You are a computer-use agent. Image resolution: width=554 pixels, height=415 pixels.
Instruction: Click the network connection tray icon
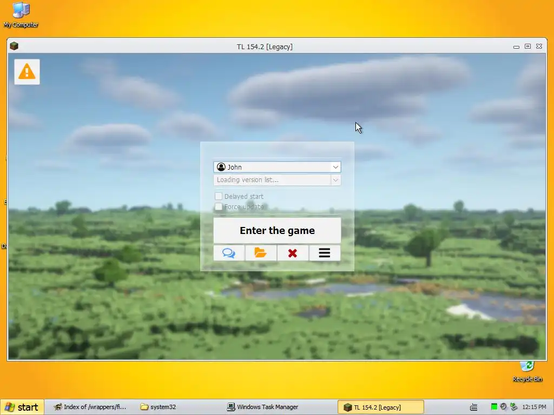514,407
